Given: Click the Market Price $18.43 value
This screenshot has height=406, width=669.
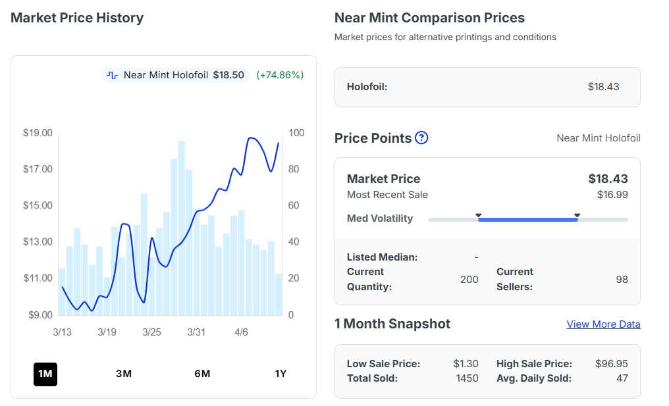Looking at the screenshot, I should 608,178.
